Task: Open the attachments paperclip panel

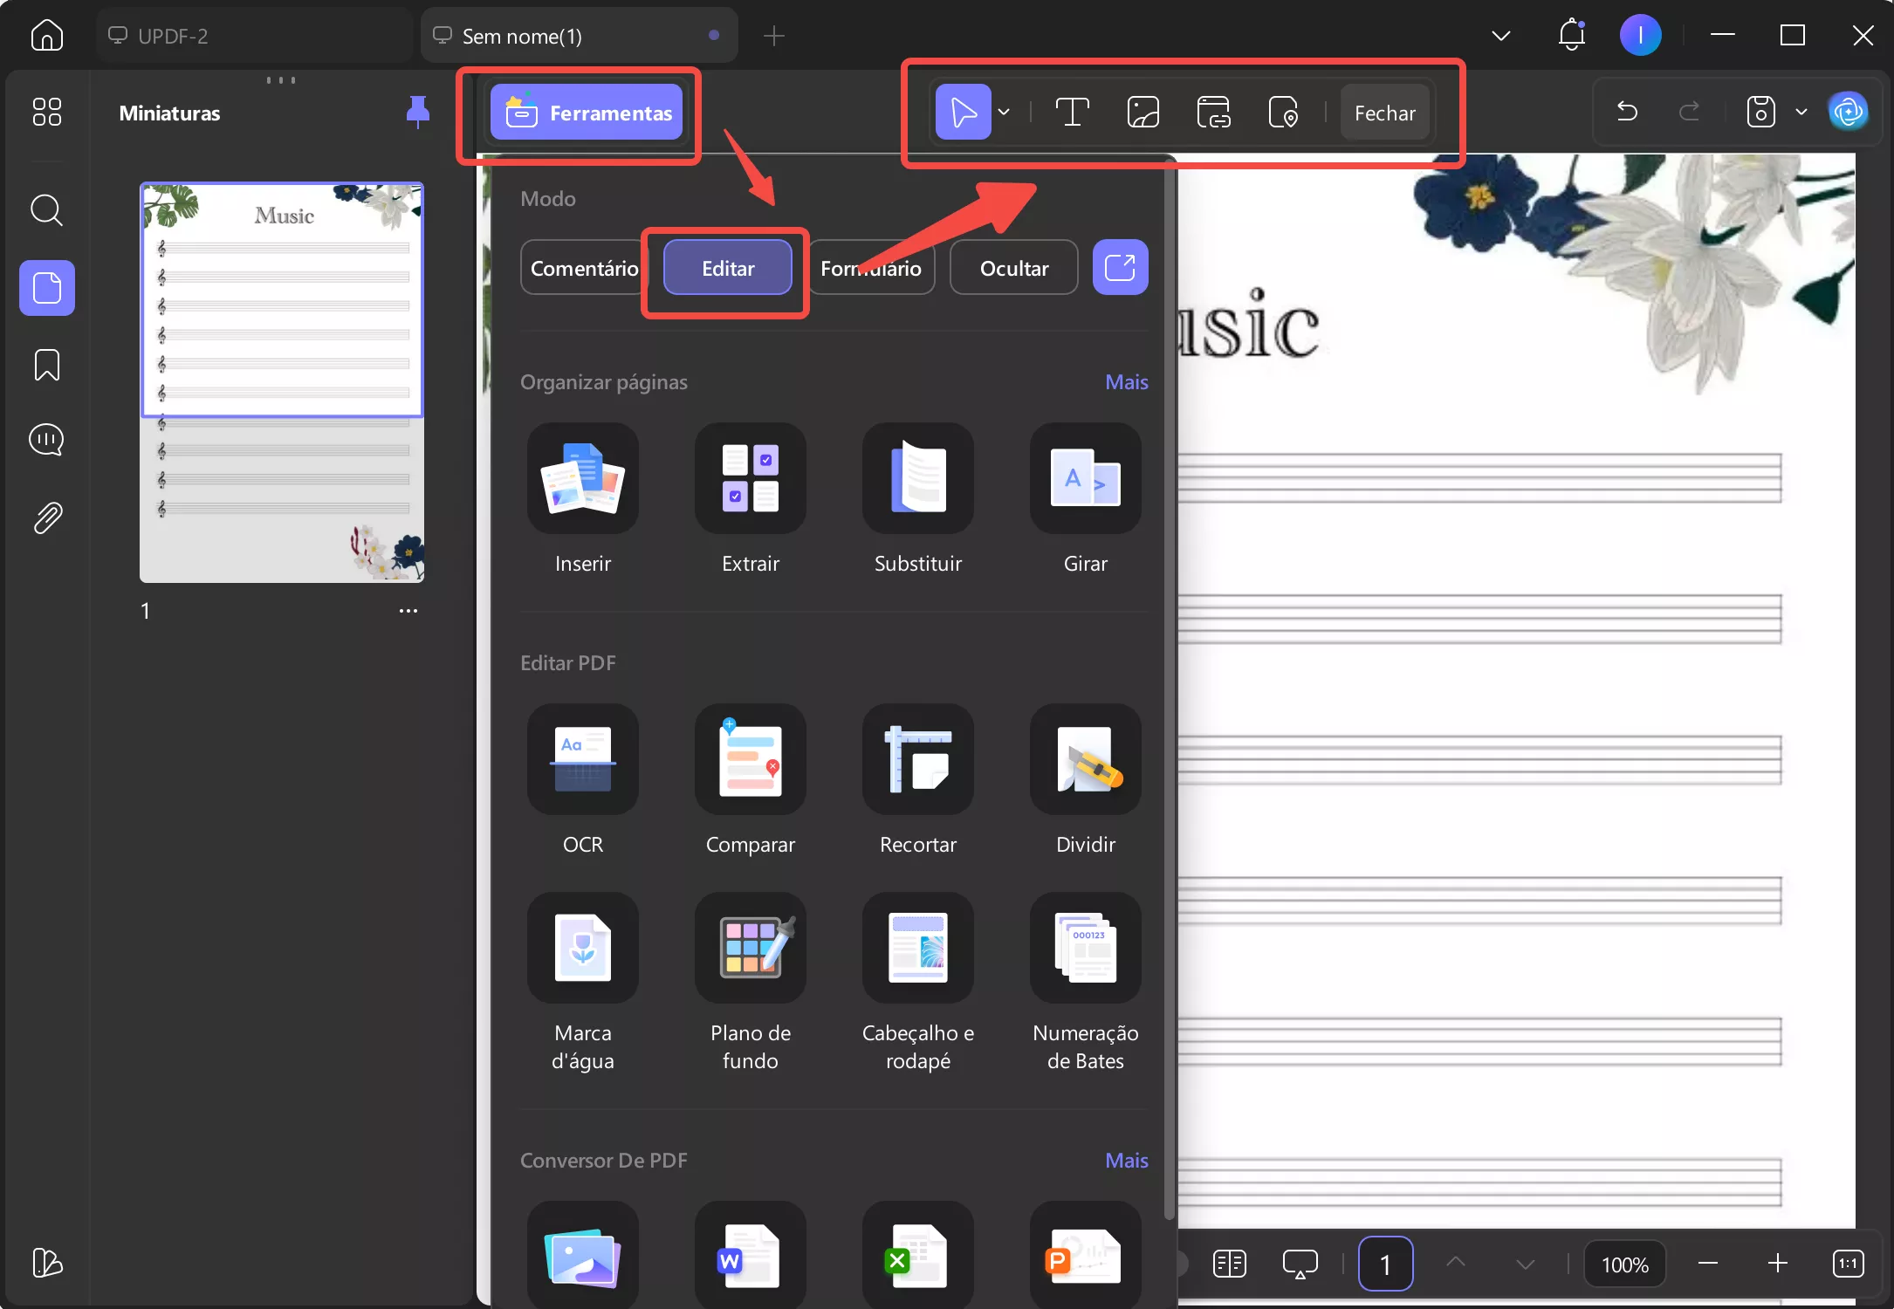Action: [x=46, y=517]
